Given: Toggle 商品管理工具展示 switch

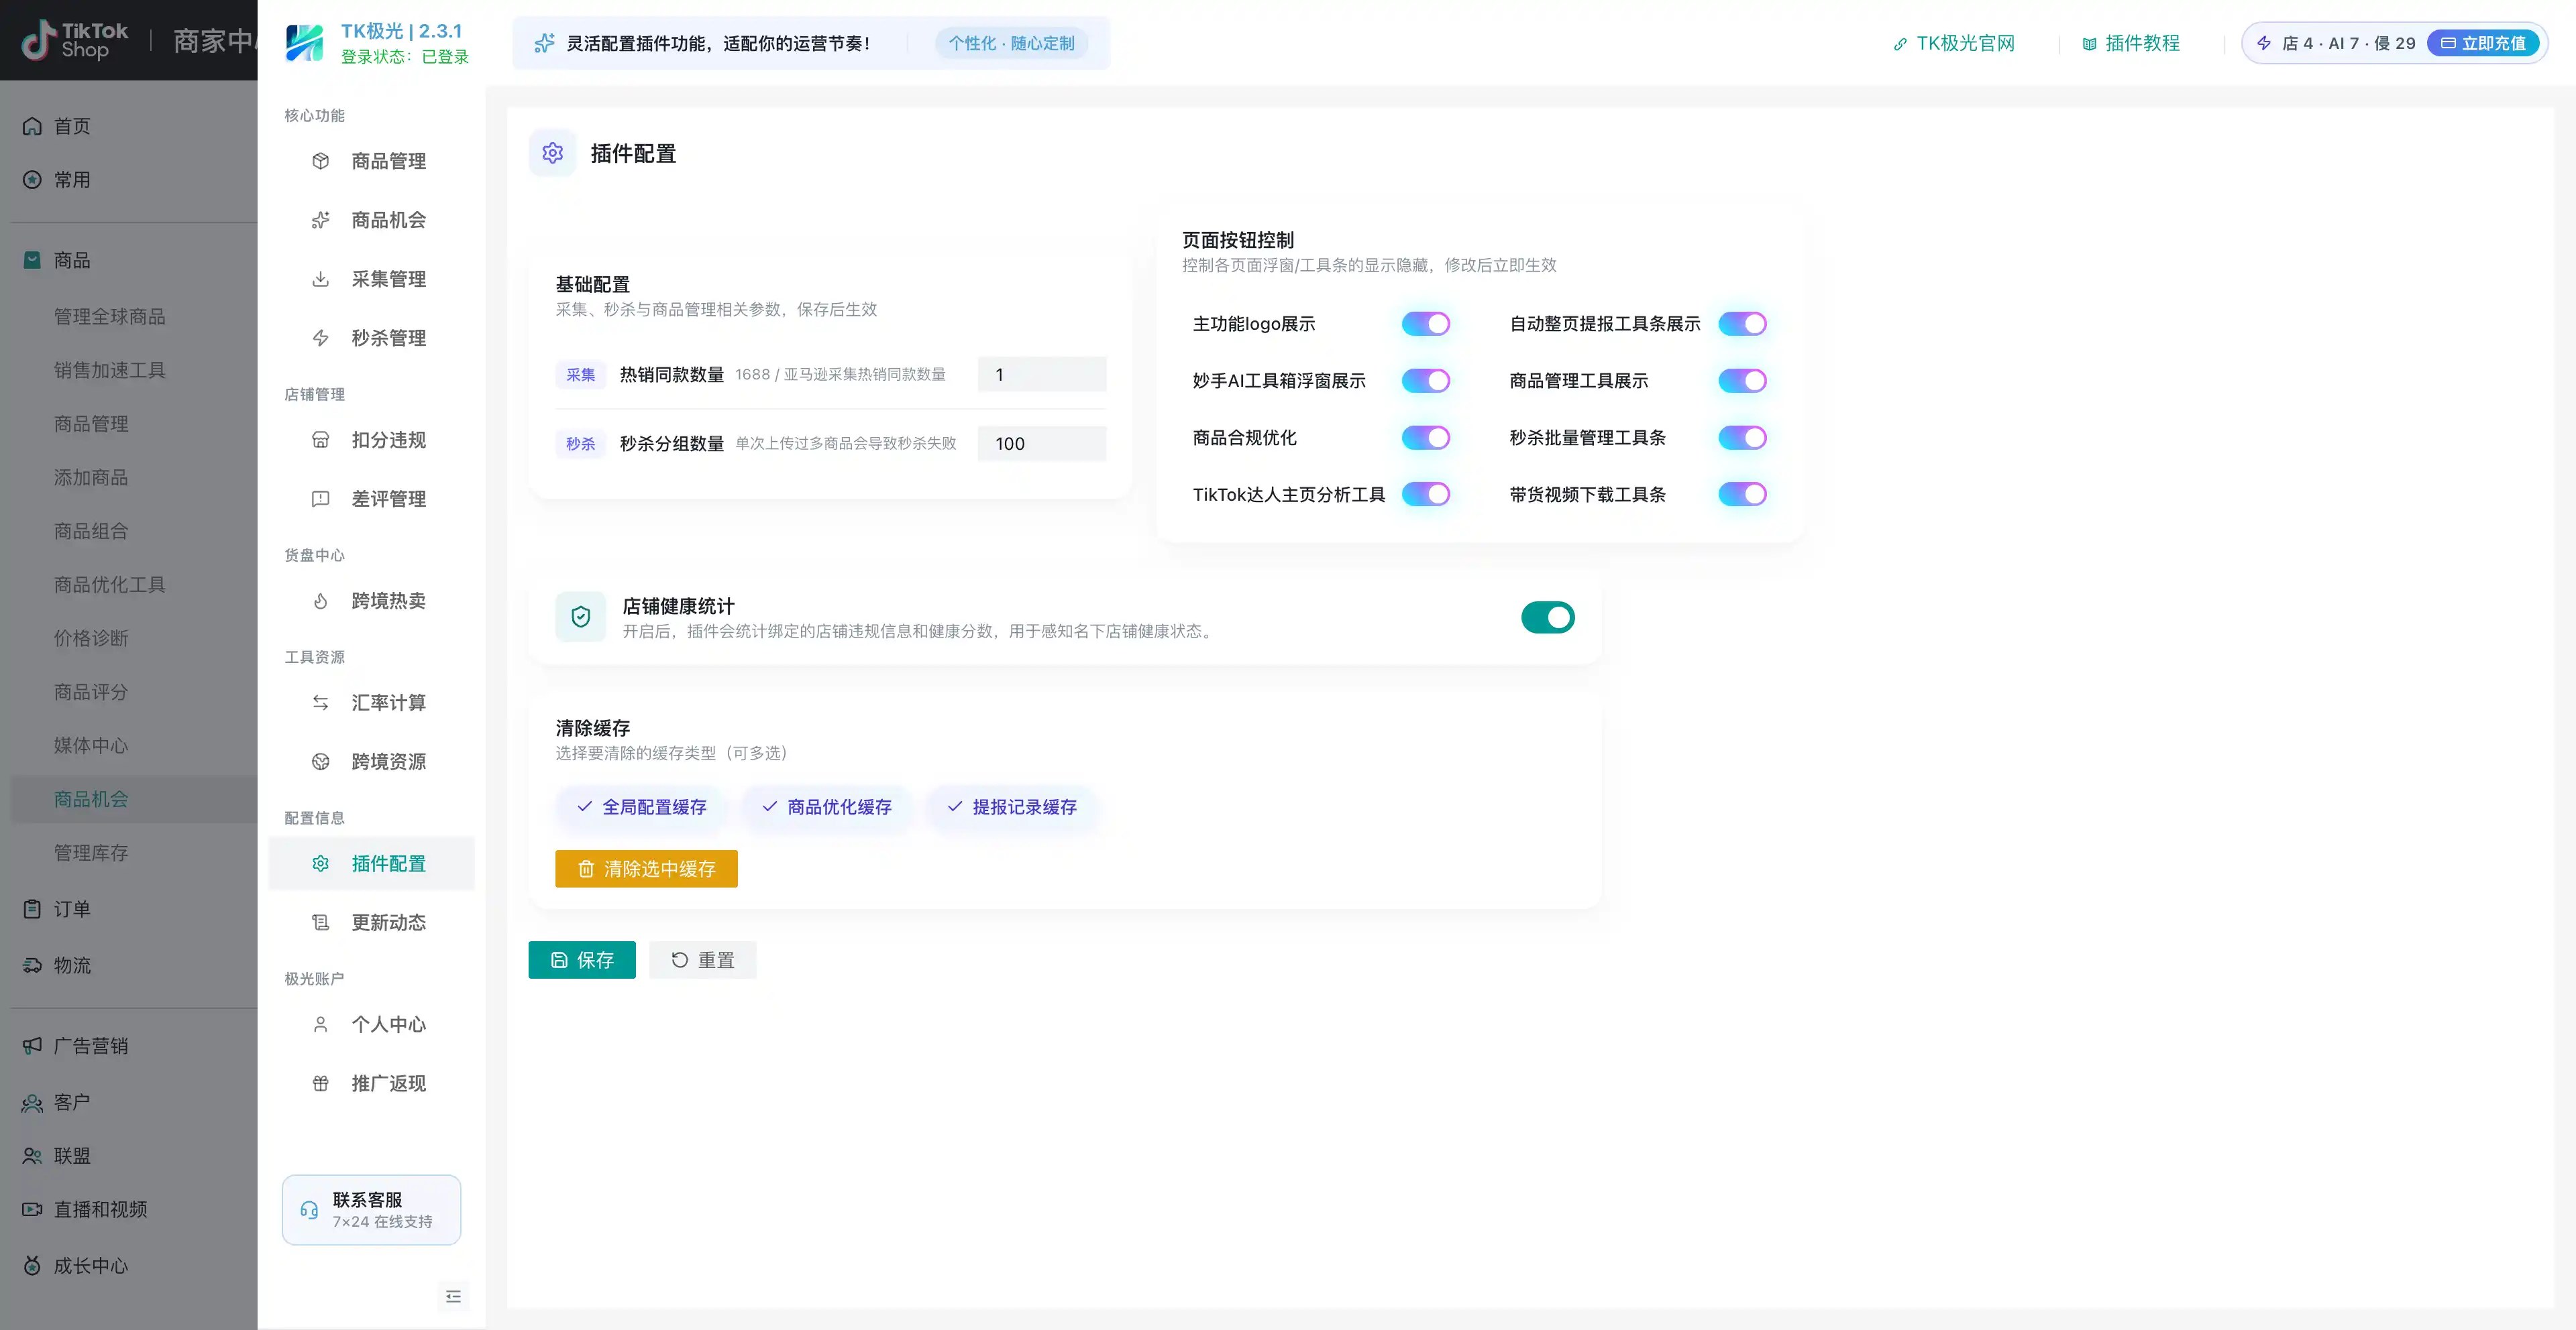Looking at the screenshot, I should click(1742, 381).
